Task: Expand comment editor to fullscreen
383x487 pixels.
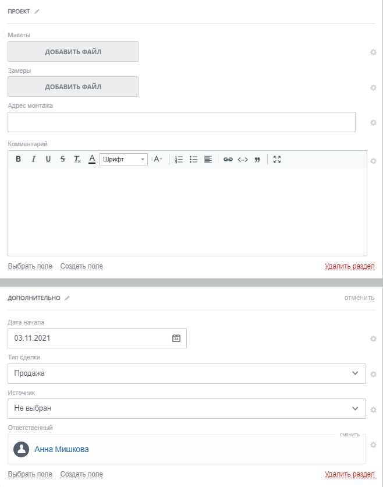Action: pos(277,160)
